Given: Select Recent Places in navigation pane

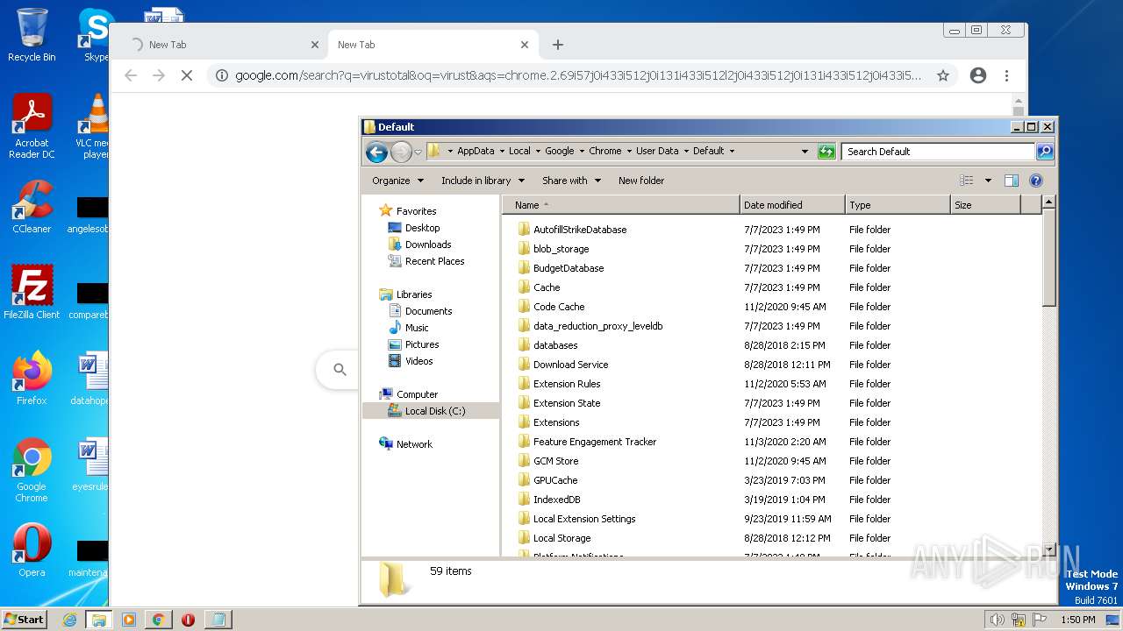Looking at the screenshot, I should 434,261.
